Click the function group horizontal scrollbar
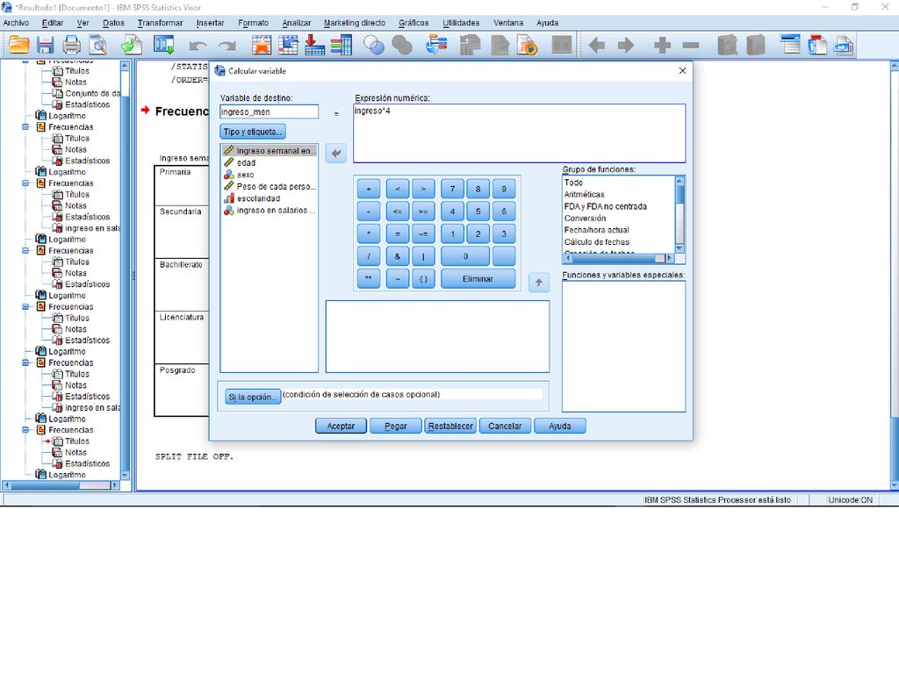 (619, 258)
